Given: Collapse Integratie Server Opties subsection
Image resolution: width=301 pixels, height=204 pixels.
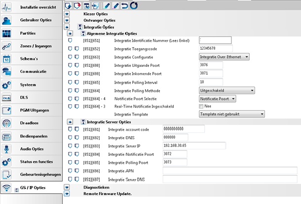Looking at the screenshot, I should tap(70, 122).
